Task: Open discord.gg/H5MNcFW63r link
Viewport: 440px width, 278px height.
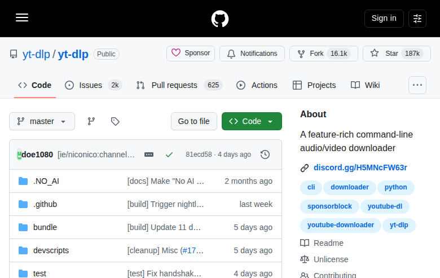Action: click(x=360, y=167)
